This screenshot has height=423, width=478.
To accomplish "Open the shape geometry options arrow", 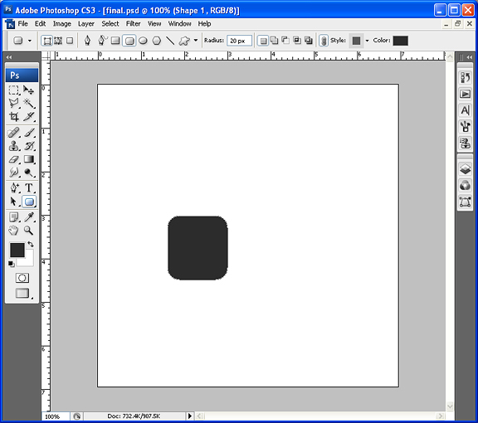I will coord(196,41).
